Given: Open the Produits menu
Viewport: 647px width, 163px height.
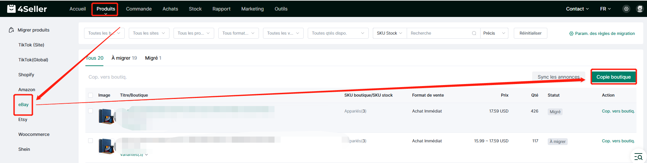Looking at the screenshot, I should pyautogui.click(x=106, y=9).
